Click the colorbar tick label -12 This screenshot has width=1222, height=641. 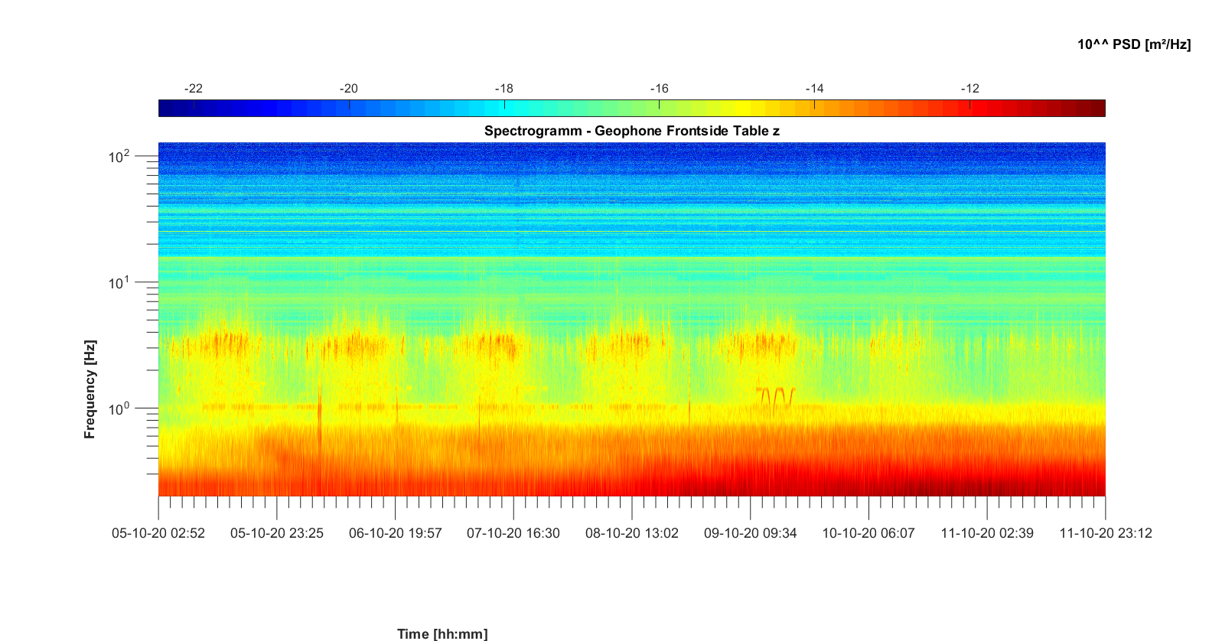[x=970, y=89]
